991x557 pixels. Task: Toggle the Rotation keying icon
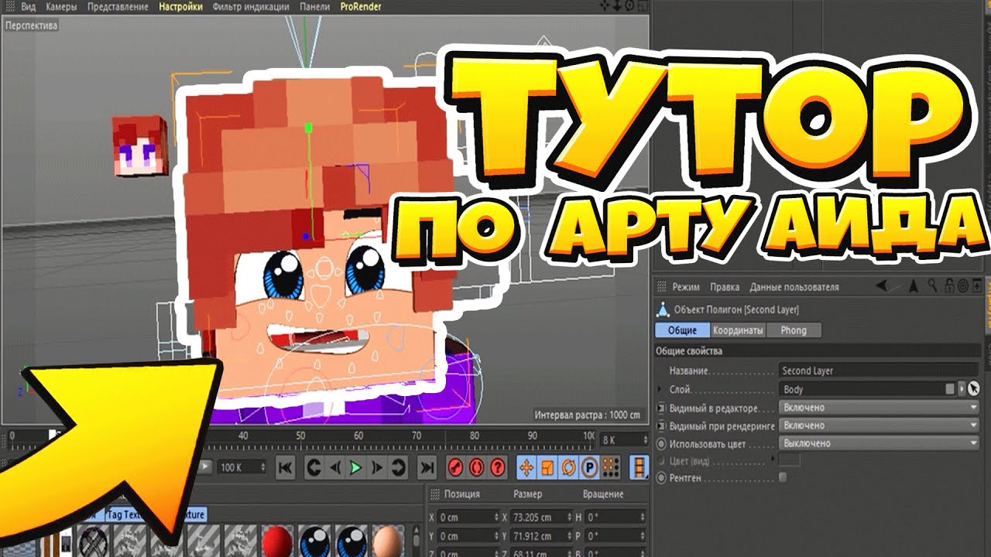click(568, 467)
